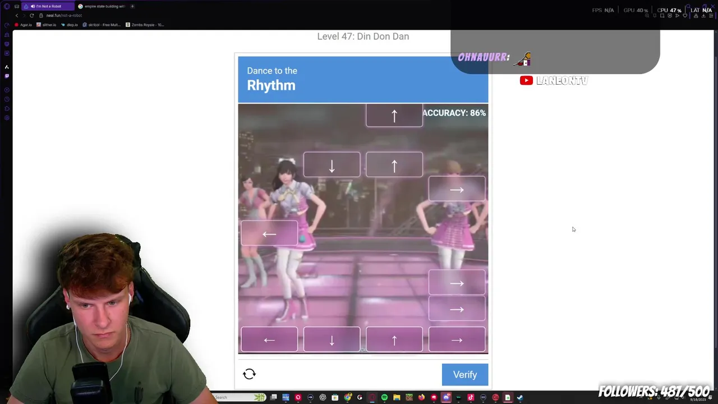
Task: Click the Verify button
Action: coord(465,375)
